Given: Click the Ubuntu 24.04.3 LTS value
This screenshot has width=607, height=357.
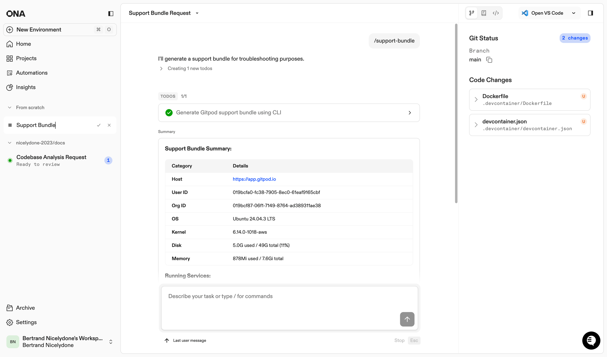Looking at the screenshot, I should [254, 219].
